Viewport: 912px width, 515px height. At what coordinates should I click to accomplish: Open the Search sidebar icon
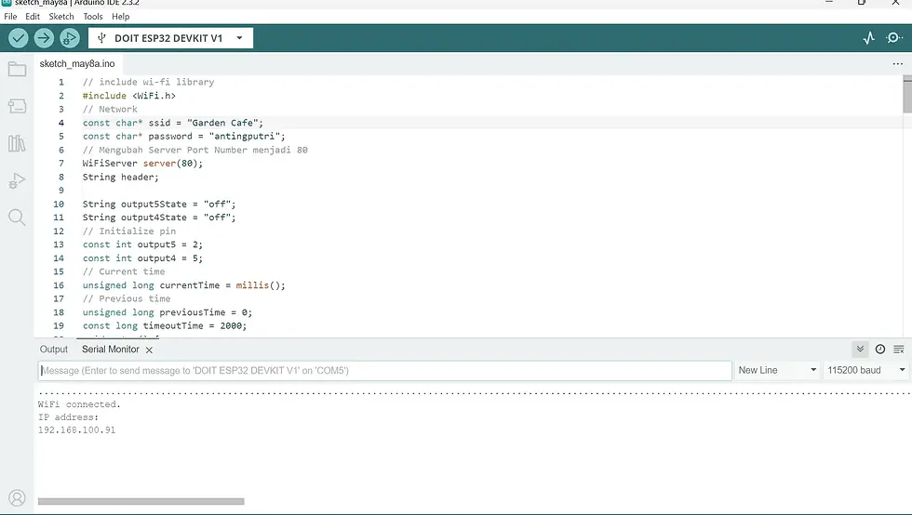17,218
